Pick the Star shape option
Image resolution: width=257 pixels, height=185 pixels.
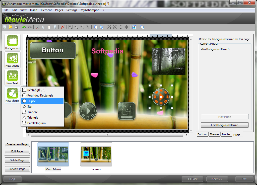[42, 107]
